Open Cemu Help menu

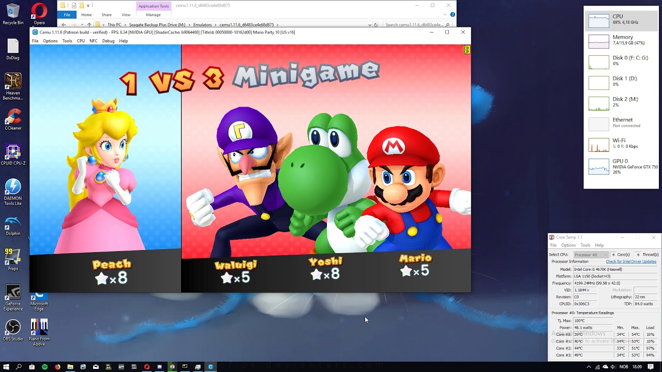click(x=124, y=41)
